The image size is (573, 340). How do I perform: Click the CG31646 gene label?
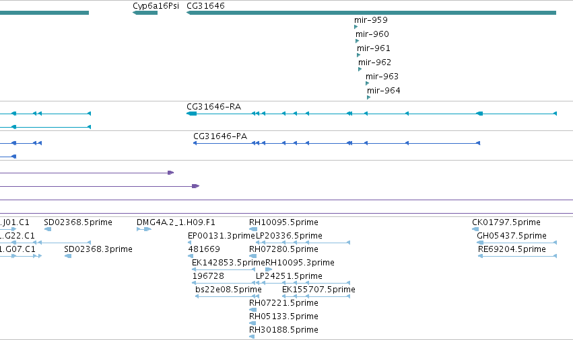coord(205,6)
